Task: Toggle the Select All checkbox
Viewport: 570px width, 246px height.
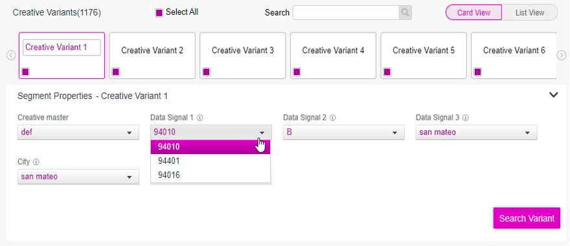Action: 159,13
